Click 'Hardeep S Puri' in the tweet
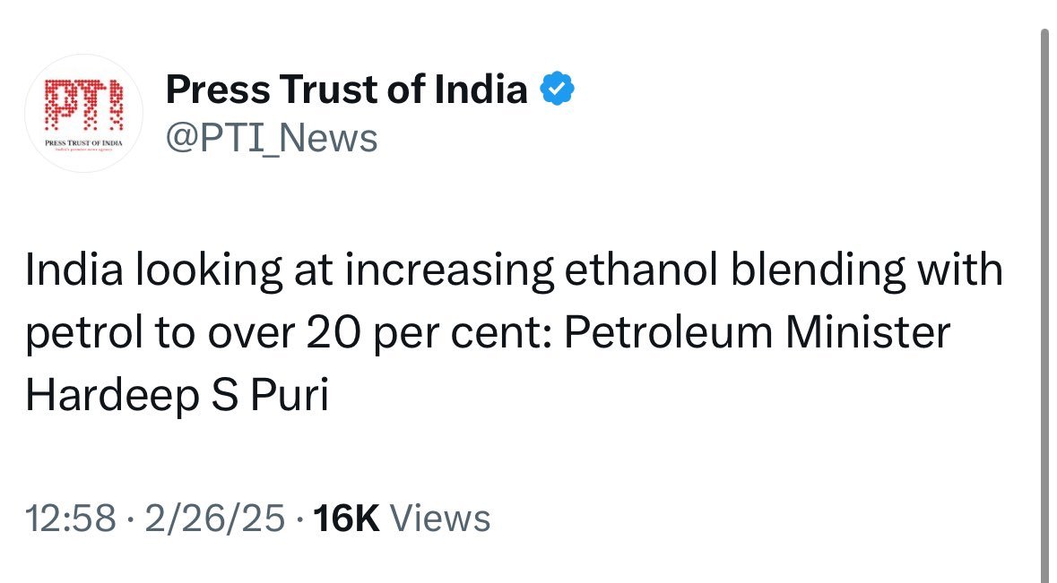 (178, 397)
